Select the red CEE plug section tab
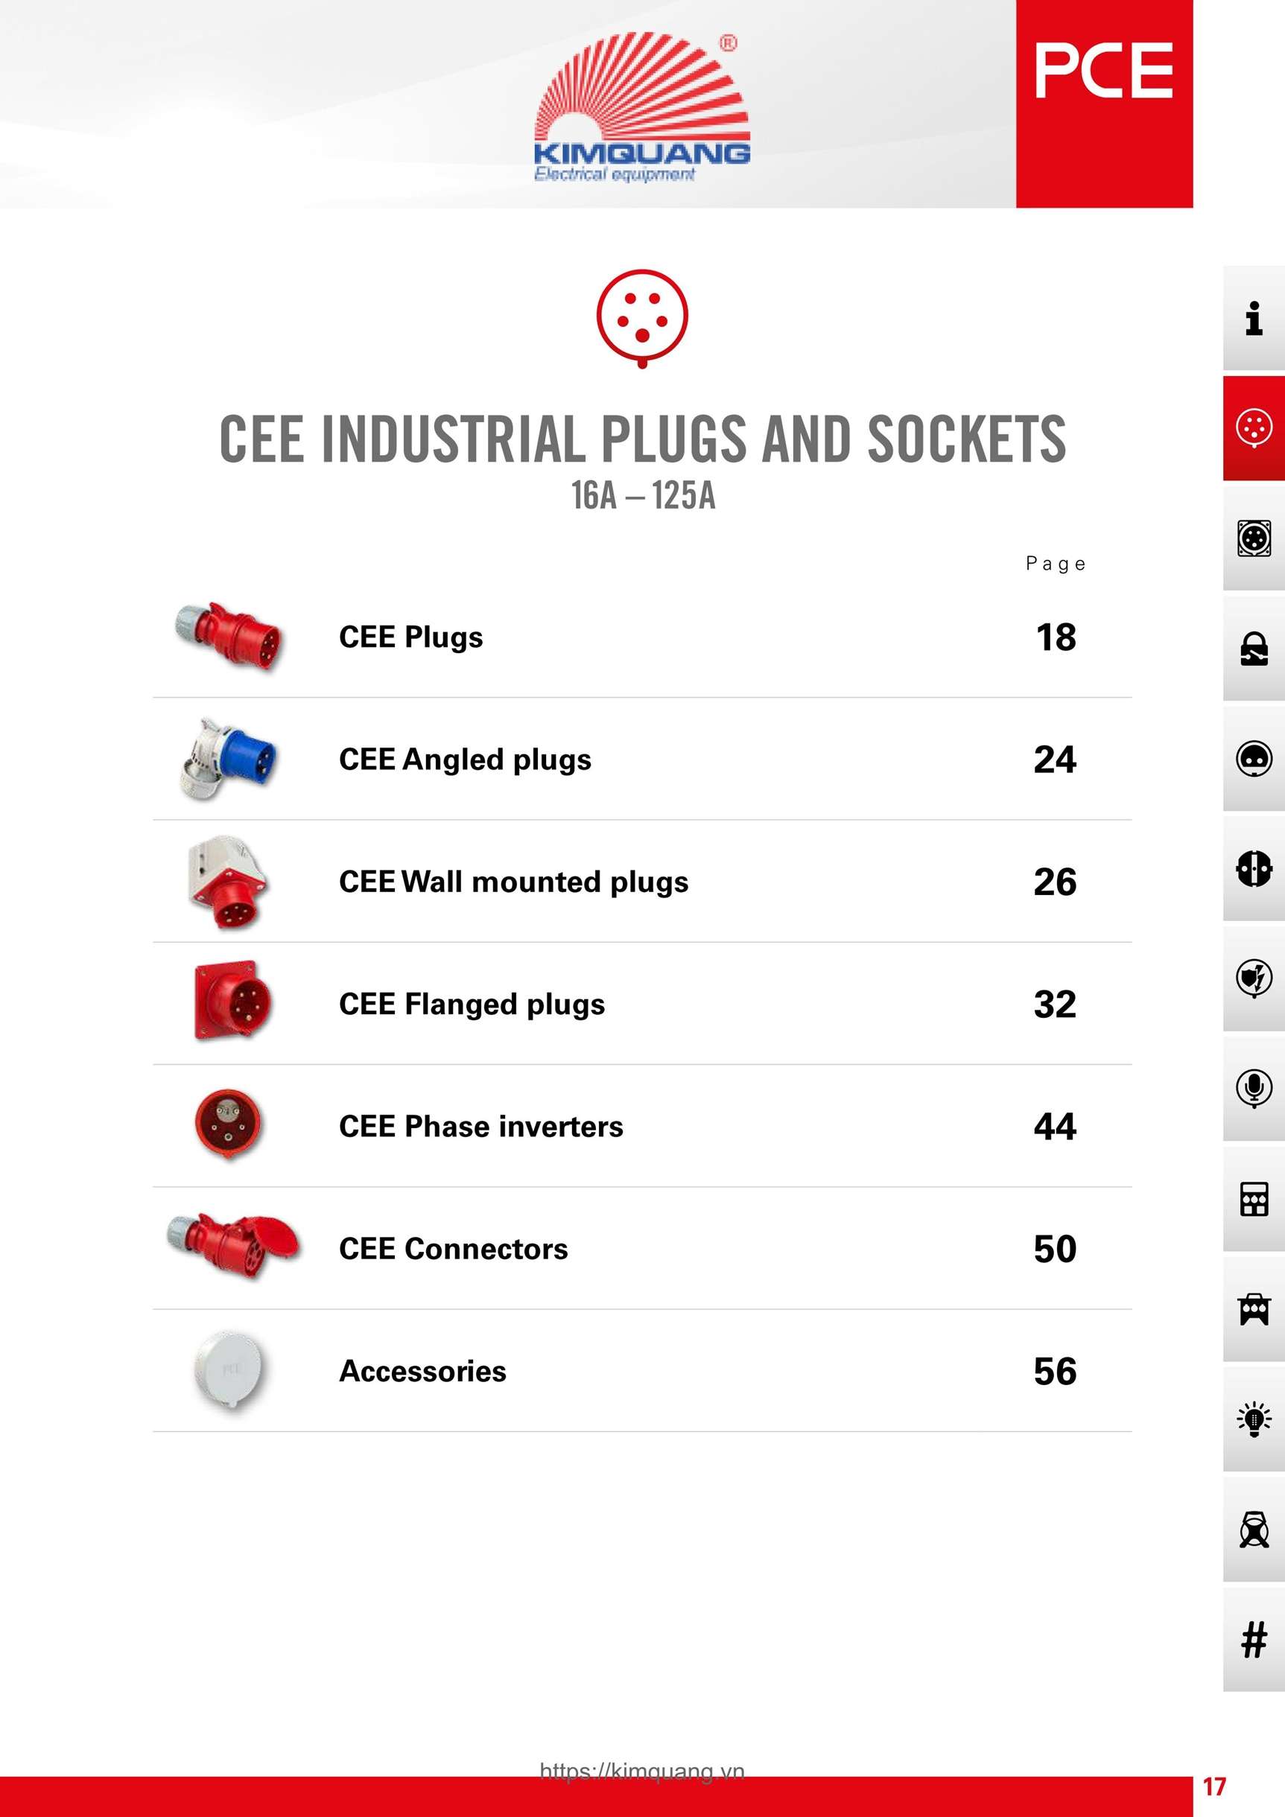This screenshot has width=1285, height=1817. click(x=1253, y=428)
